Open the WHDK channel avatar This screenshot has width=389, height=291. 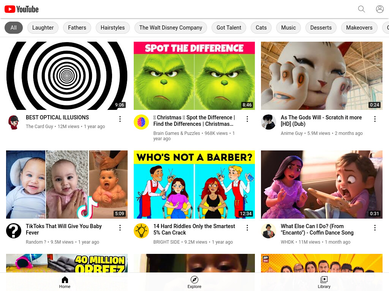(269, 231)
